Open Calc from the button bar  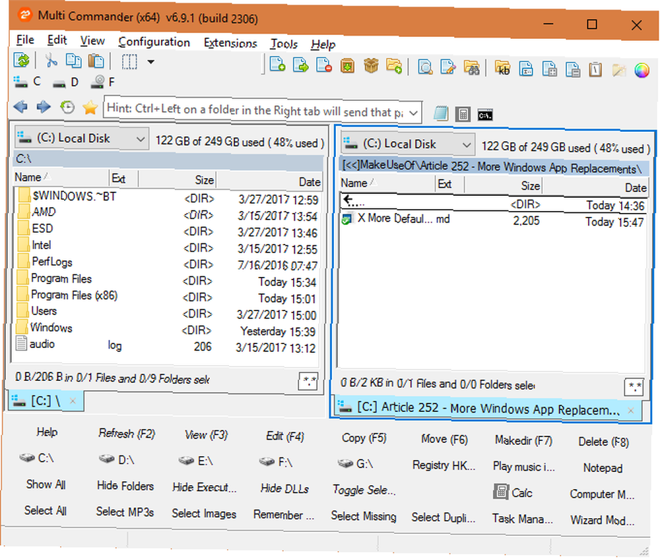(x=513, y=492)
